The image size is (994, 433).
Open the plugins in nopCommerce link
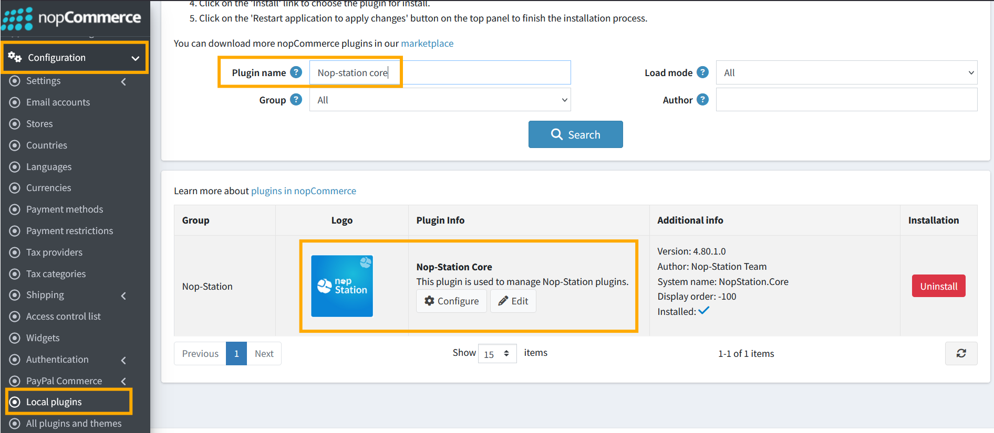pos(304,191)
